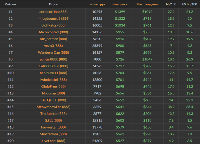
Task: Click on otb_batman (888) player name
Action: [x=53, y=39]
